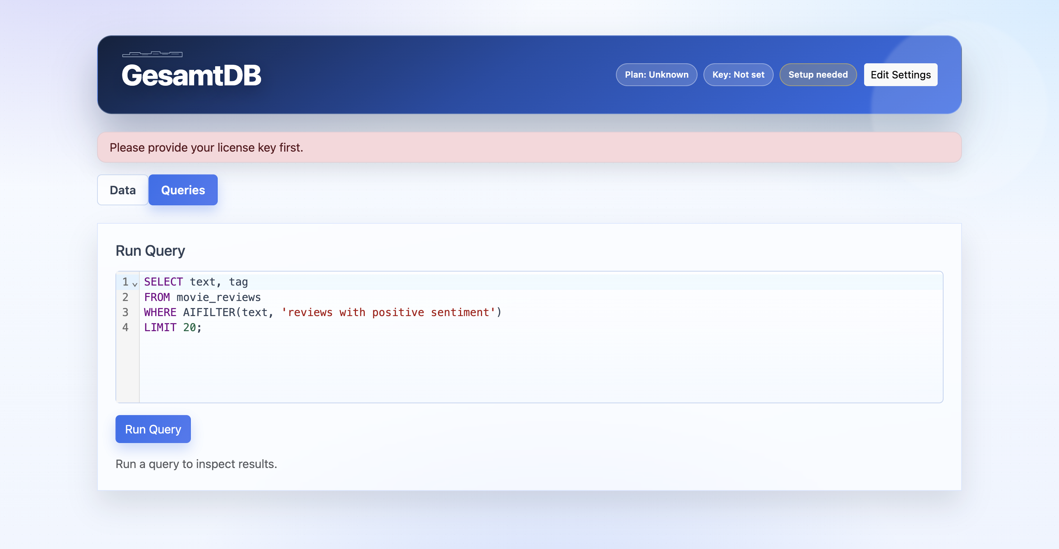Place cursor inside the SQL editor
Viewport: 1059px width, 549px height.
click(493, 362)
